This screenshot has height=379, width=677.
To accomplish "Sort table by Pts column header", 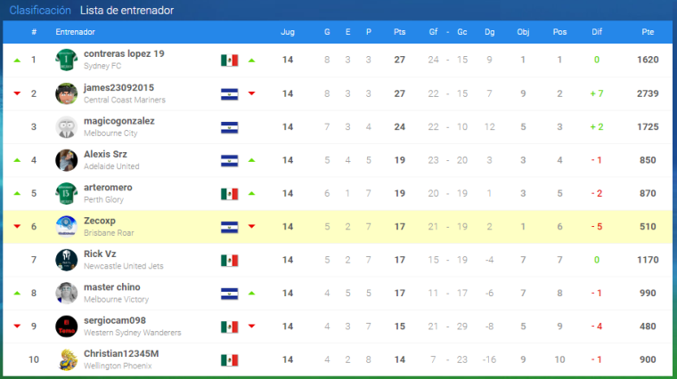I will click(399, 32).
